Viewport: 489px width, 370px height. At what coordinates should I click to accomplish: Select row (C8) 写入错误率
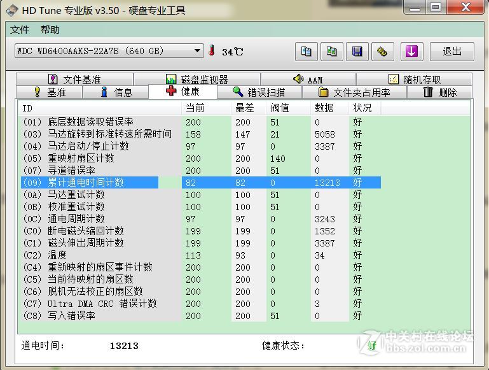(x=201, y=316)
